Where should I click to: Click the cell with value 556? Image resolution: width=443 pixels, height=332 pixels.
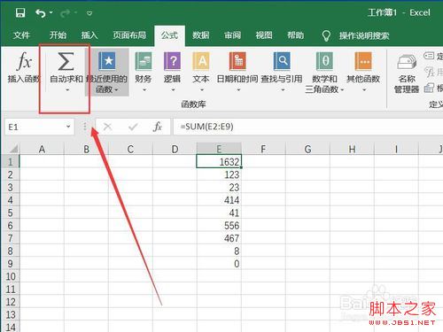pos(219,225)
